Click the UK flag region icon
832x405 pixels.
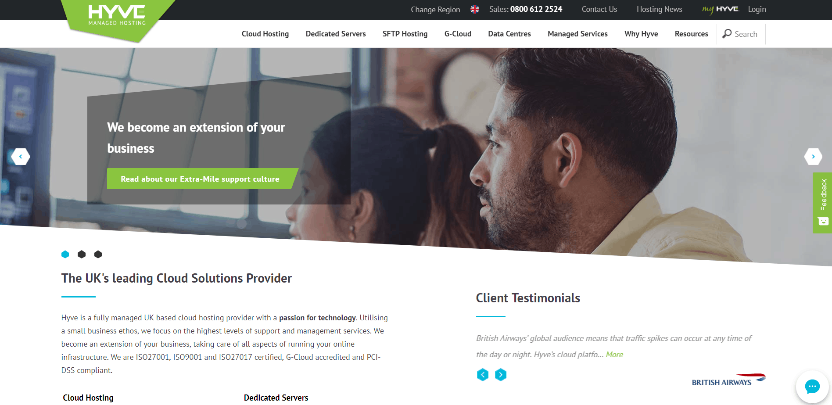coord(475,9)
